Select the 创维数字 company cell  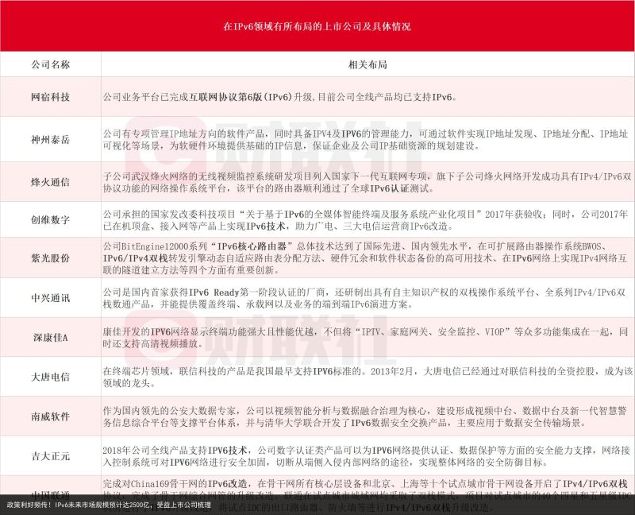(x=51, y=220)
